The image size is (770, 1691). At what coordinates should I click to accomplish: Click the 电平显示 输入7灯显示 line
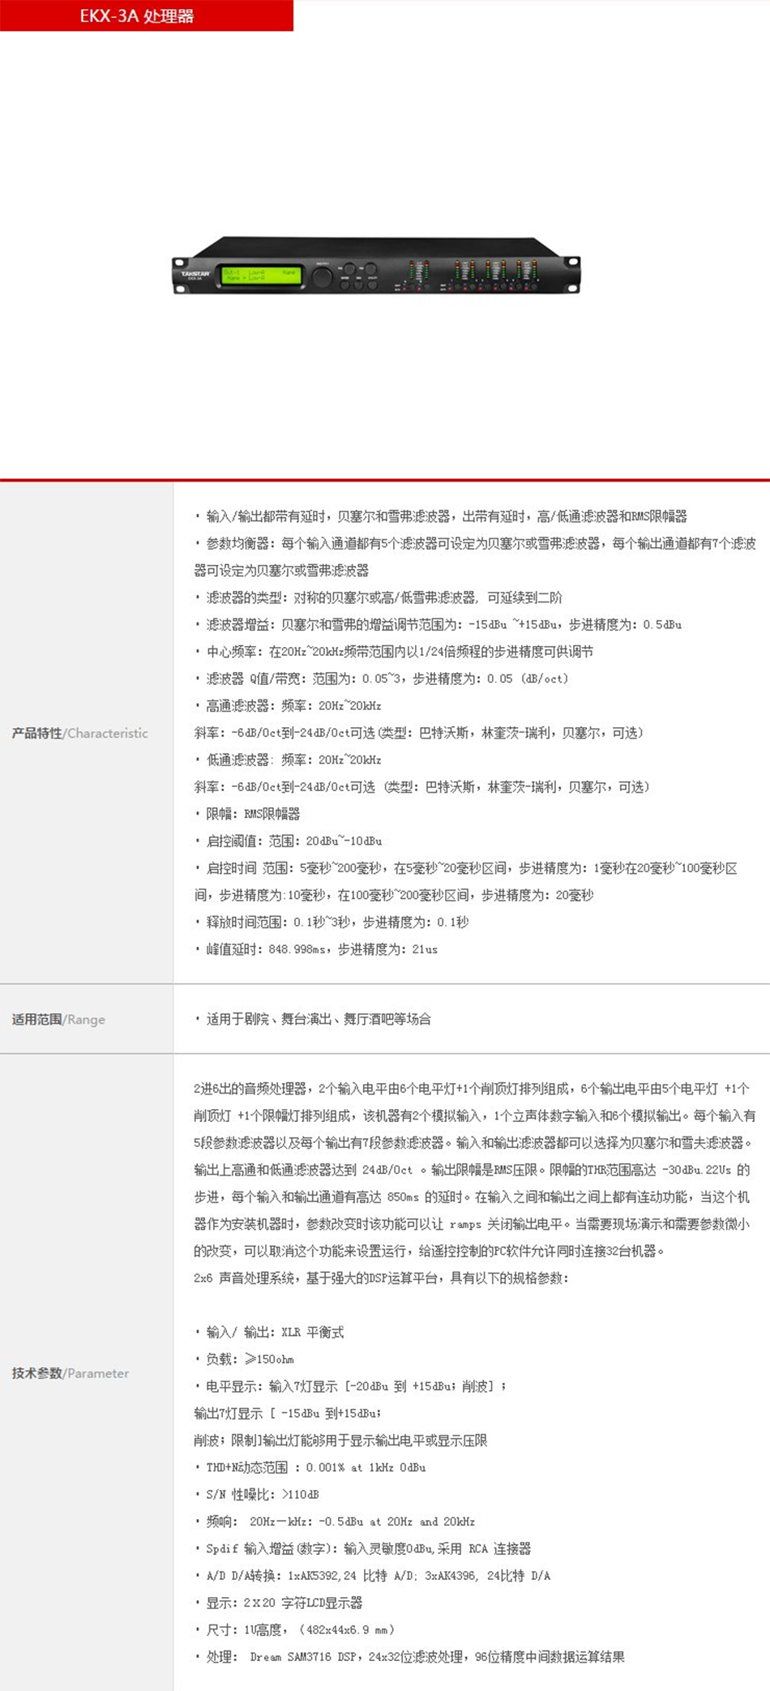[x=351, y=1386]
